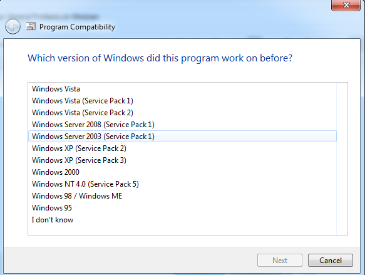Pick Windows Vista (Service Pack 2)
Image resolution: width=365 pixels, height=275 pixels.
(182, 113)
